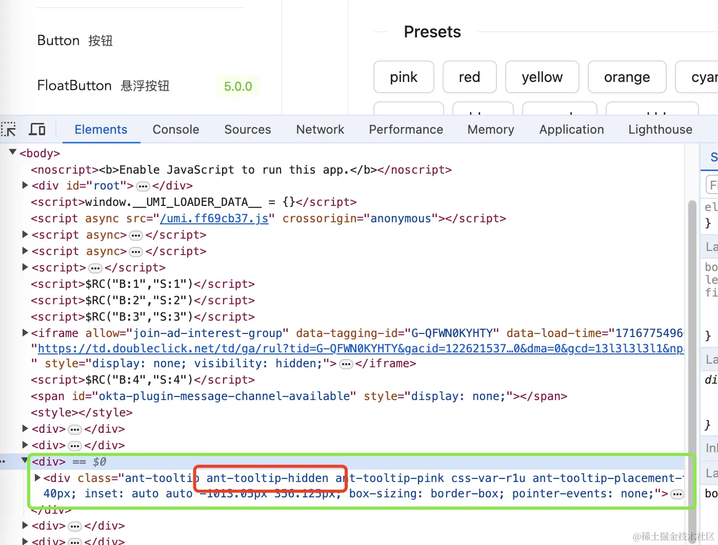Switch to the Network tab
This screenshot has width=718, height=545.
pos(321,130)
